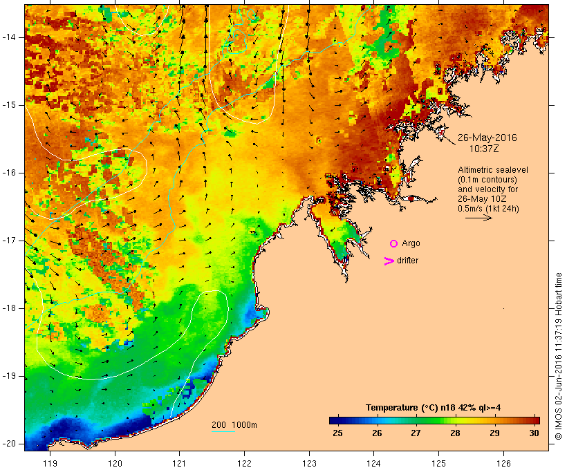Click the temperature color bar
567x470 pixels.
[434, 420]
